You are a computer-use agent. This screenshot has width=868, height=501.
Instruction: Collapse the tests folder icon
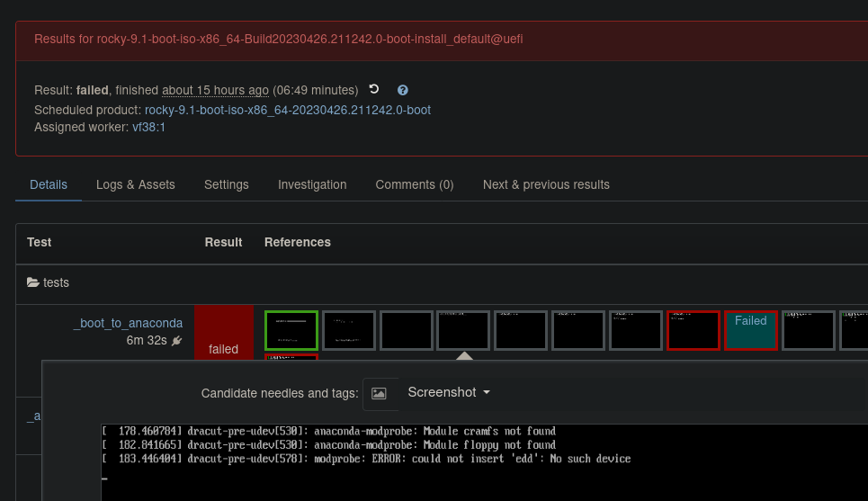pos(34,282)
